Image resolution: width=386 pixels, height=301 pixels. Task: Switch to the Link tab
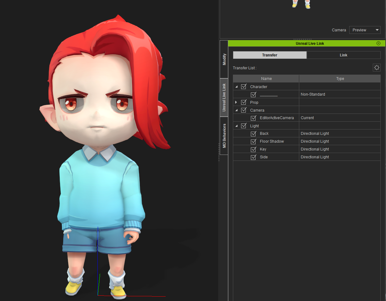344,55
